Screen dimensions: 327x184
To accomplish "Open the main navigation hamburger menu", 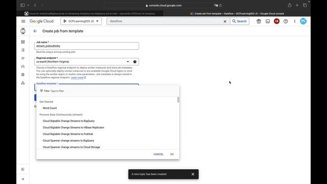I will [x=23, y=21].
